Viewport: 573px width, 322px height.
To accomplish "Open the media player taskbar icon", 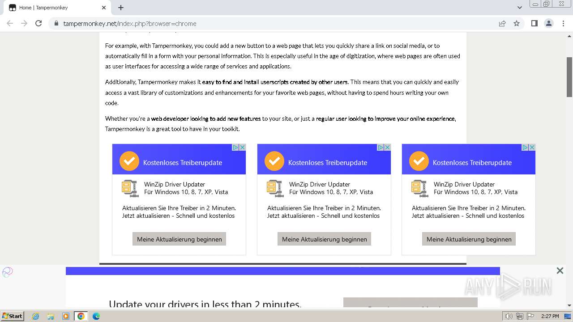I will coord(66,316).
